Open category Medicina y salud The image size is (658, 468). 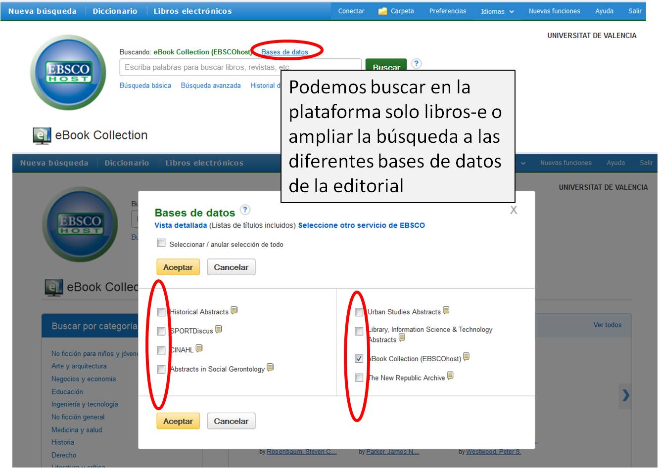click(77, 430)
